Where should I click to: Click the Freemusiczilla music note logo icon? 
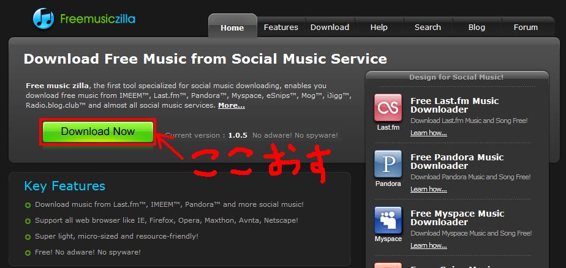point(43,18)
